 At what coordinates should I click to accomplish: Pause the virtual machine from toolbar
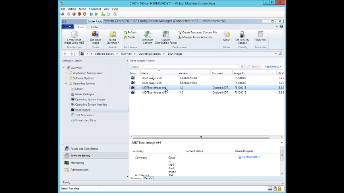point(91,14)
